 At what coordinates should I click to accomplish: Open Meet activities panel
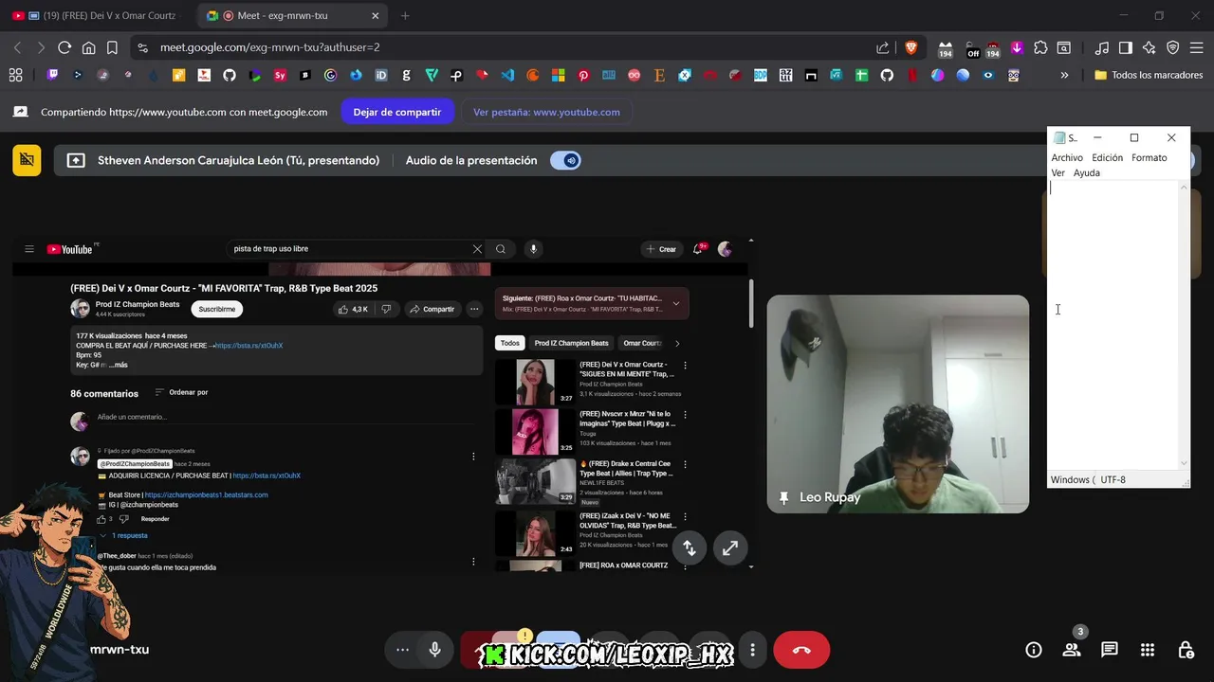[x=1148, y=650]
